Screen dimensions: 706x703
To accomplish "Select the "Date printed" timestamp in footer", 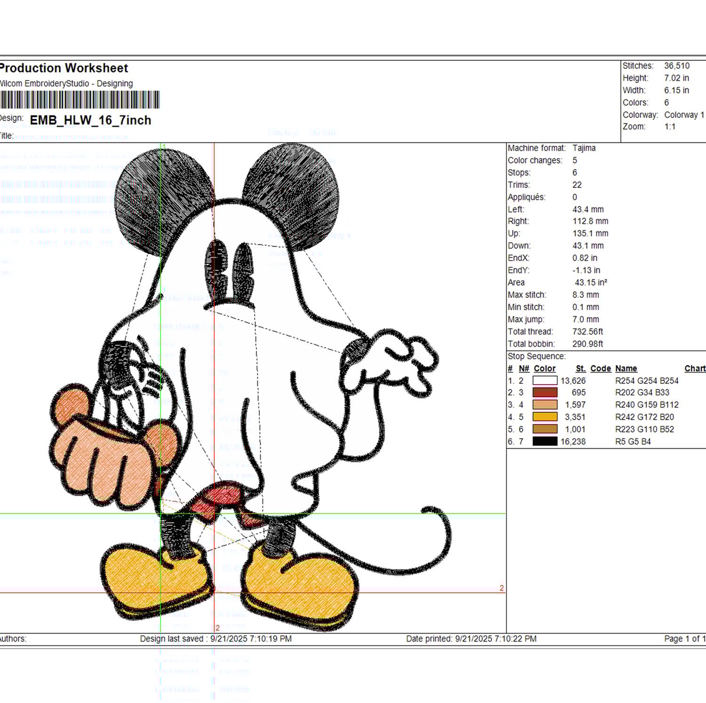I will [471, 639].
